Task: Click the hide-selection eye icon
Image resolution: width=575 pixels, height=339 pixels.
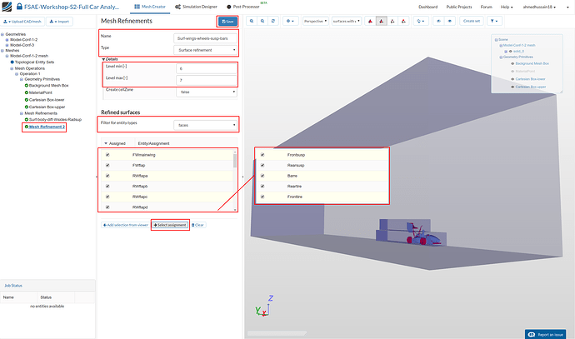Action: click(x=438, y=22)
